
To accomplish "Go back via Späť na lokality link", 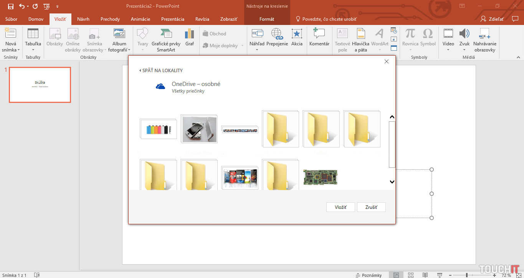I will 161,71.
